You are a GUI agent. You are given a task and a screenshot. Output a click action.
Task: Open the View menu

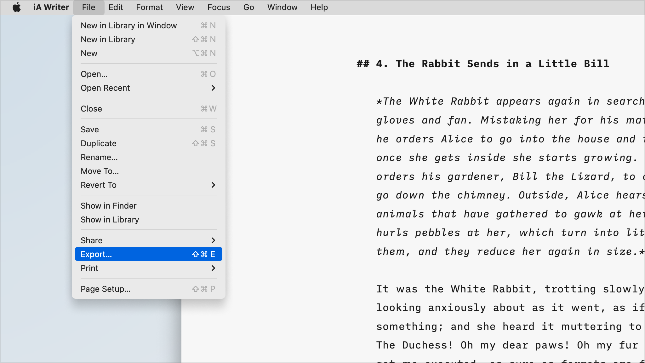(185, 7)
